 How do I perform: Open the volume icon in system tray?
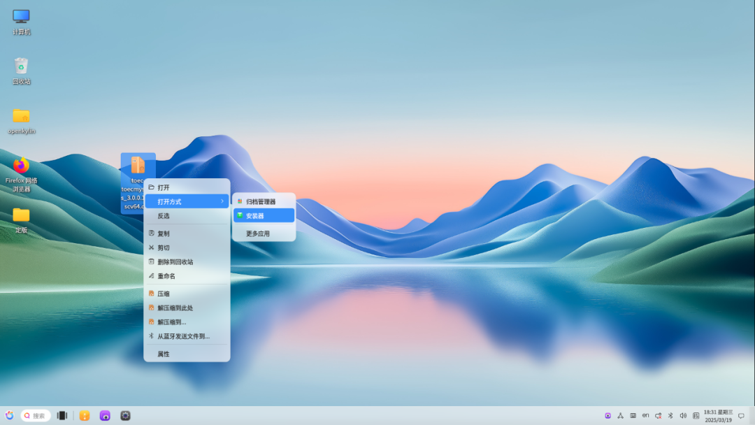click(683, 415)
